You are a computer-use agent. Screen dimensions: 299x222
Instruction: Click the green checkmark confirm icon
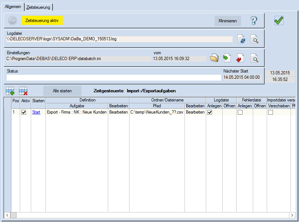pyautogui.click(x=279, y=21)
